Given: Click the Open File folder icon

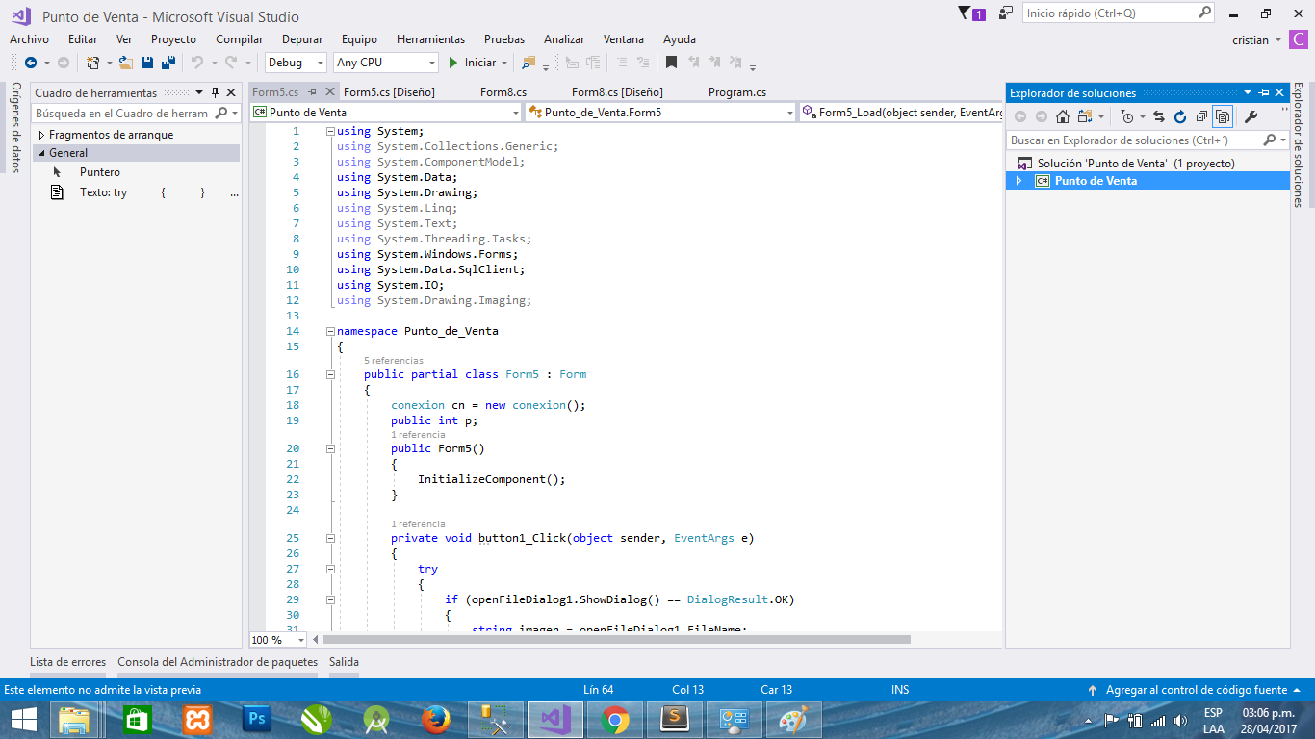Looking at the screenshot, I should (126, 63).
